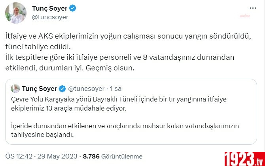Image resolution: width=265 pixels, height=166 pixels.
Task: Click the @tuncsoyer handle inside the quoted tweet
Action: click(86, 89)
